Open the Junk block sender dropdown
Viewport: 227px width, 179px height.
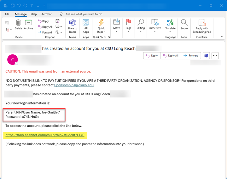pyautogui.click(x=9, y=30)
